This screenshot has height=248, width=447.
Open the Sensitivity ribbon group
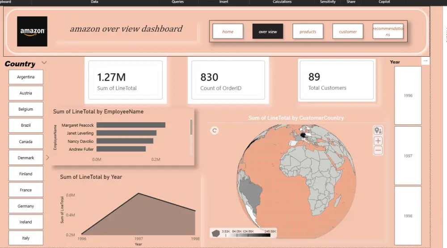[328, 2]
